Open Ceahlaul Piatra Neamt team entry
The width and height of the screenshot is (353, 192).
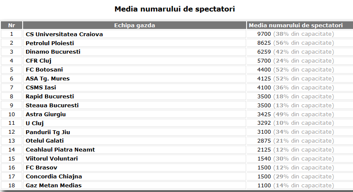(60, 150)
